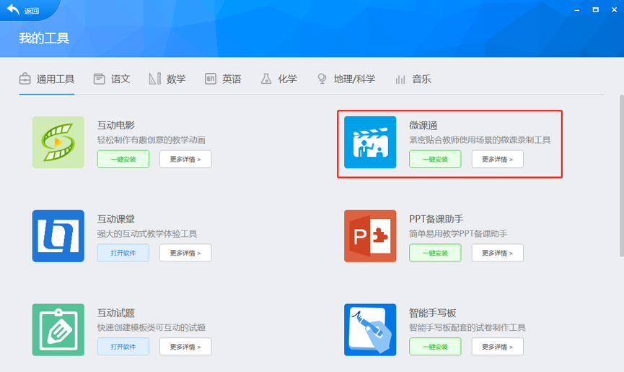Switch to the 音乐 tab
624x372 pixels.
click(x=413, y=79)
